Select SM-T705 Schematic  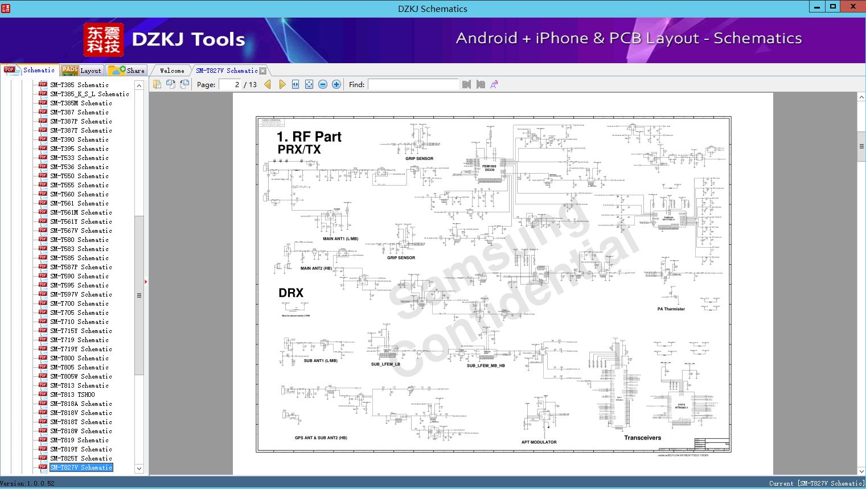(x=79, y=313)
